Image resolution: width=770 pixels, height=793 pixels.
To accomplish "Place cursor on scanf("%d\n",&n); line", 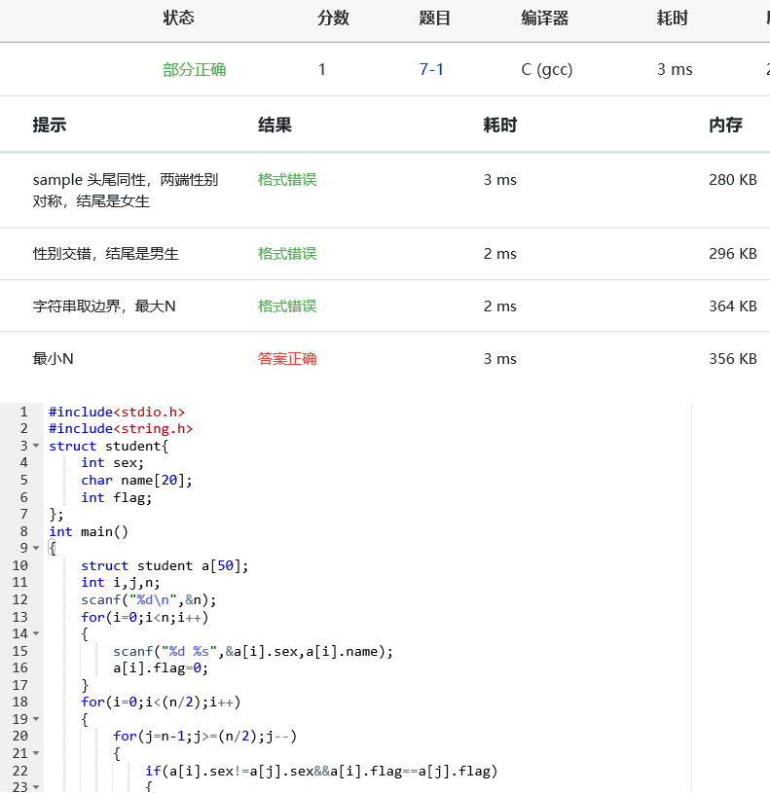I will tap(149, 599).
